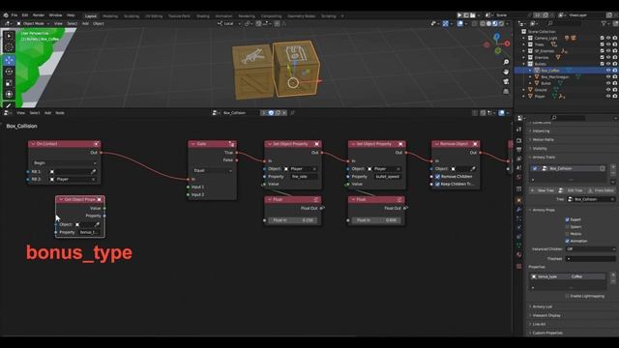Click the Blender logo menu icon
Viewport: 619px width, 348px height.
6,15
